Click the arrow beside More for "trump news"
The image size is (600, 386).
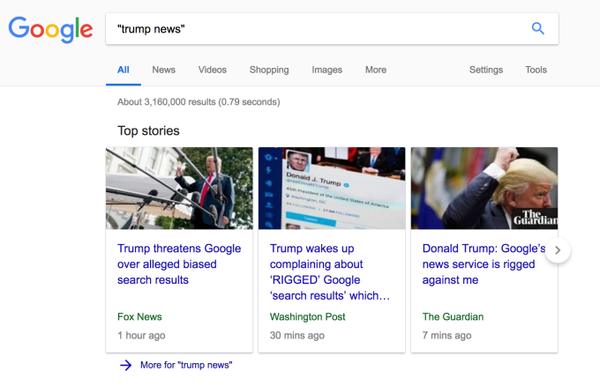(x=125, y=365)
